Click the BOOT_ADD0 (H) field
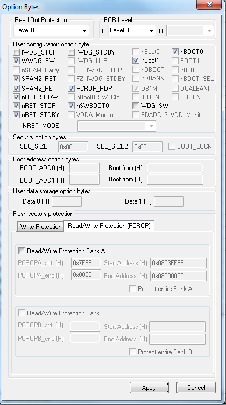The image size is (226, 405). pos(84,168)
